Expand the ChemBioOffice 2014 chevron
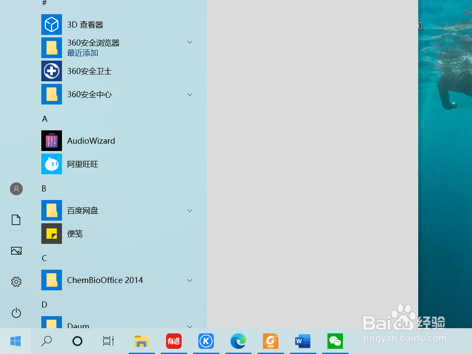Viewport: 472px width, 354px height. (190, 280)
